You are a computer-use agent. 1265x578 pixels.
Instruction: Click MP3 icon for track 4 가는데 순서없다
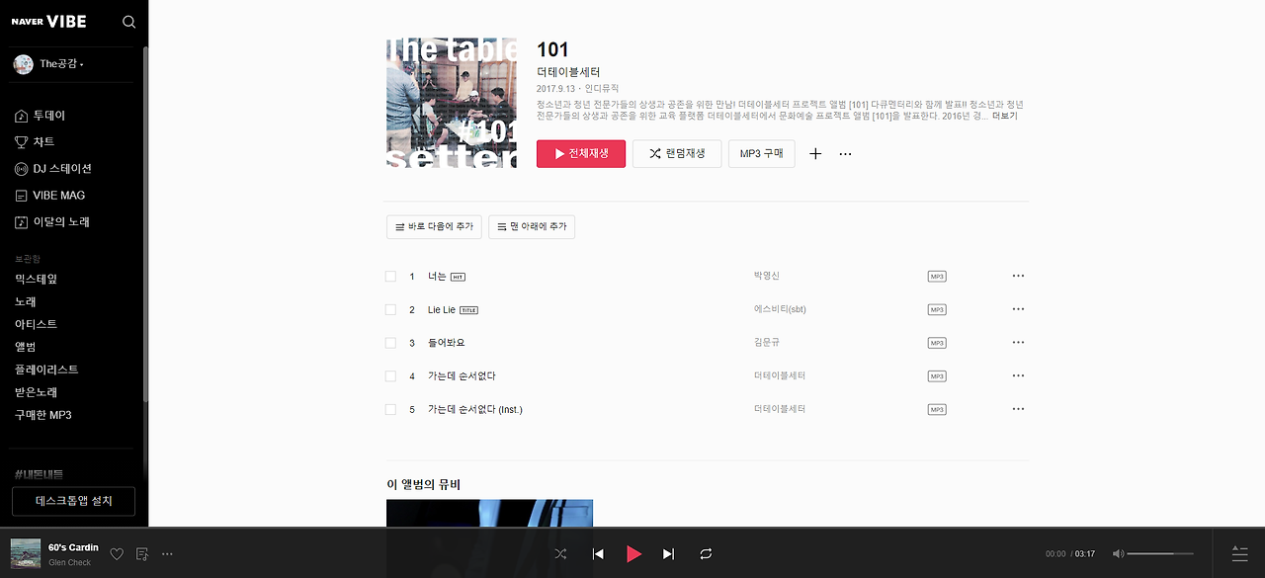pyautogui.click(x=937, y=376)
